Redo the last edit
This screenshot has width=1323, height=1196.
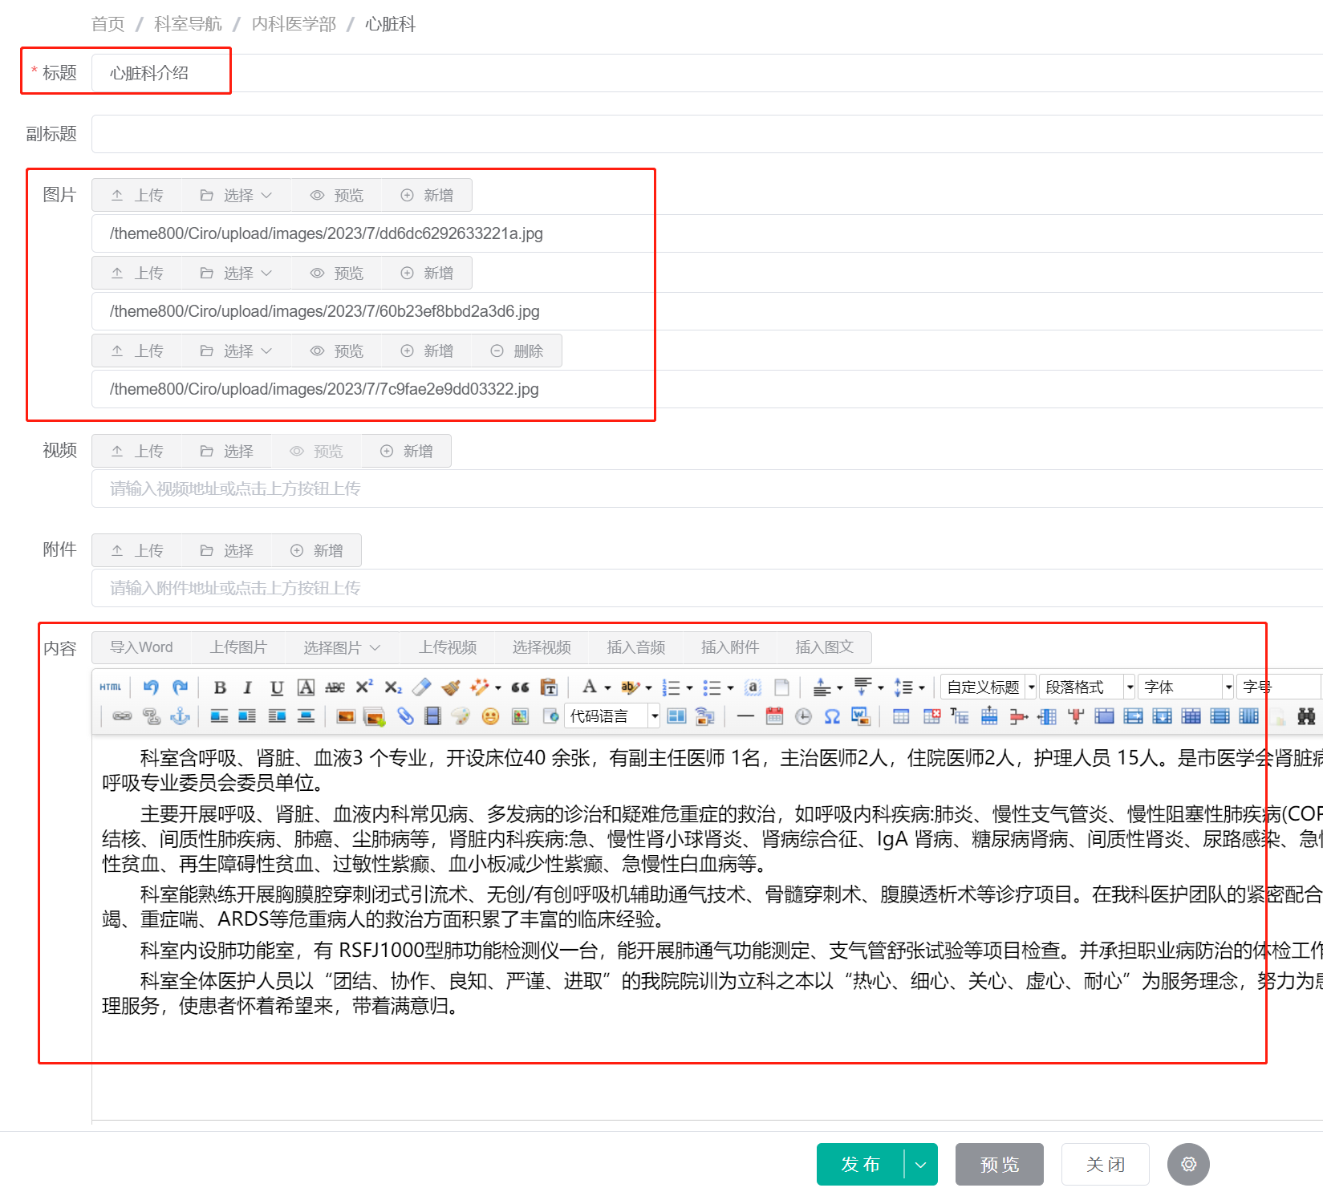pyautogui.click(x=180, y=687)
